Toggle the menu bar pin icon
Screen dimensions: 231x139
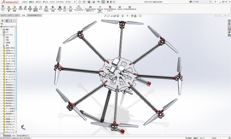[x=75, y=2]
